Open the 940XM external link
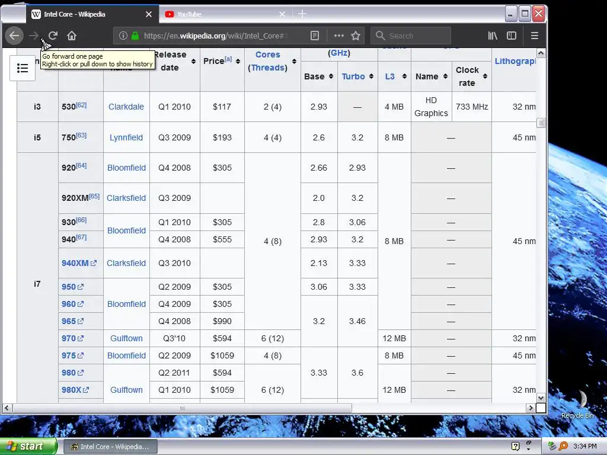 [79, 263]
